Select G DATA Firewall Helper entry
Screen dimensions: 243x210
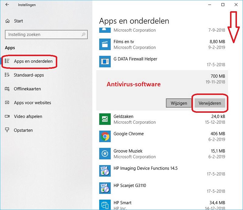tap(162, 62)
